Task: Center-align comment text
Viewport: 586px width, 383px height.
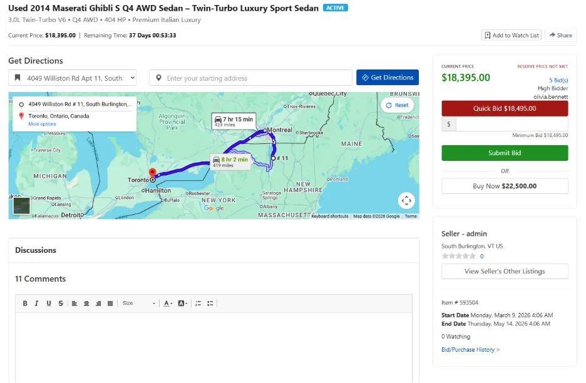Action: pos(86,304)
